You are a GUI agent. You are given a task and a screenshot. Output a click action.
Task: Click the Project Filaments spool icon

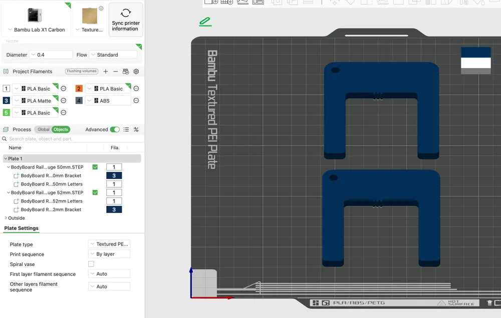click(x=6, y=71)
